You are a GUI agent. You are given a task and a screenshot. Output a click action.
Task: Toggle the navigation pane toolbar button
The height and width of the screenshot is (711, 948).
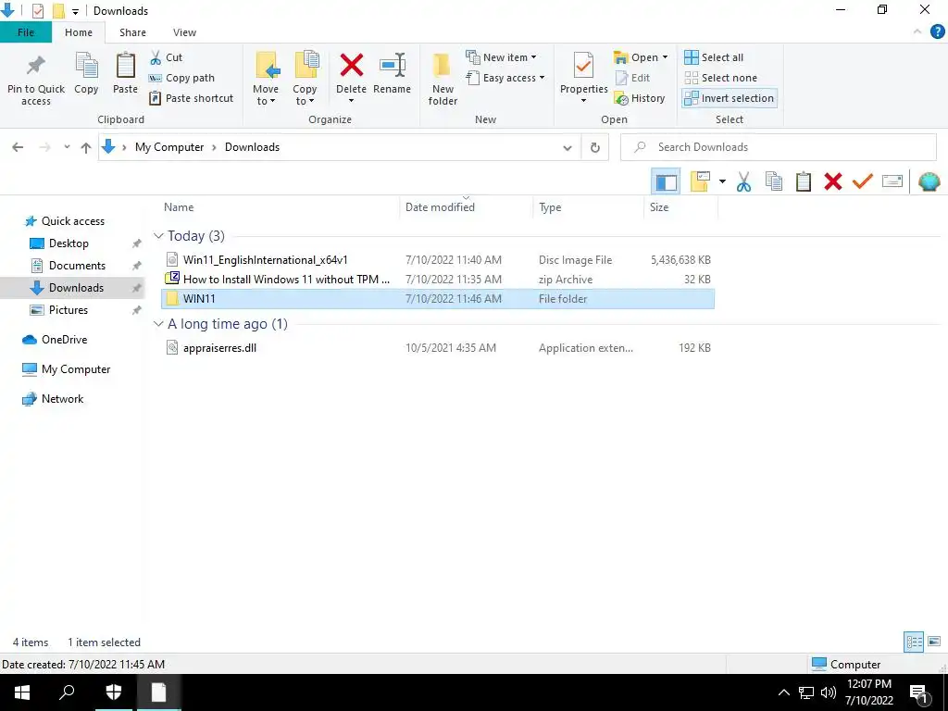pyautogui.click(x=666, y=181)
